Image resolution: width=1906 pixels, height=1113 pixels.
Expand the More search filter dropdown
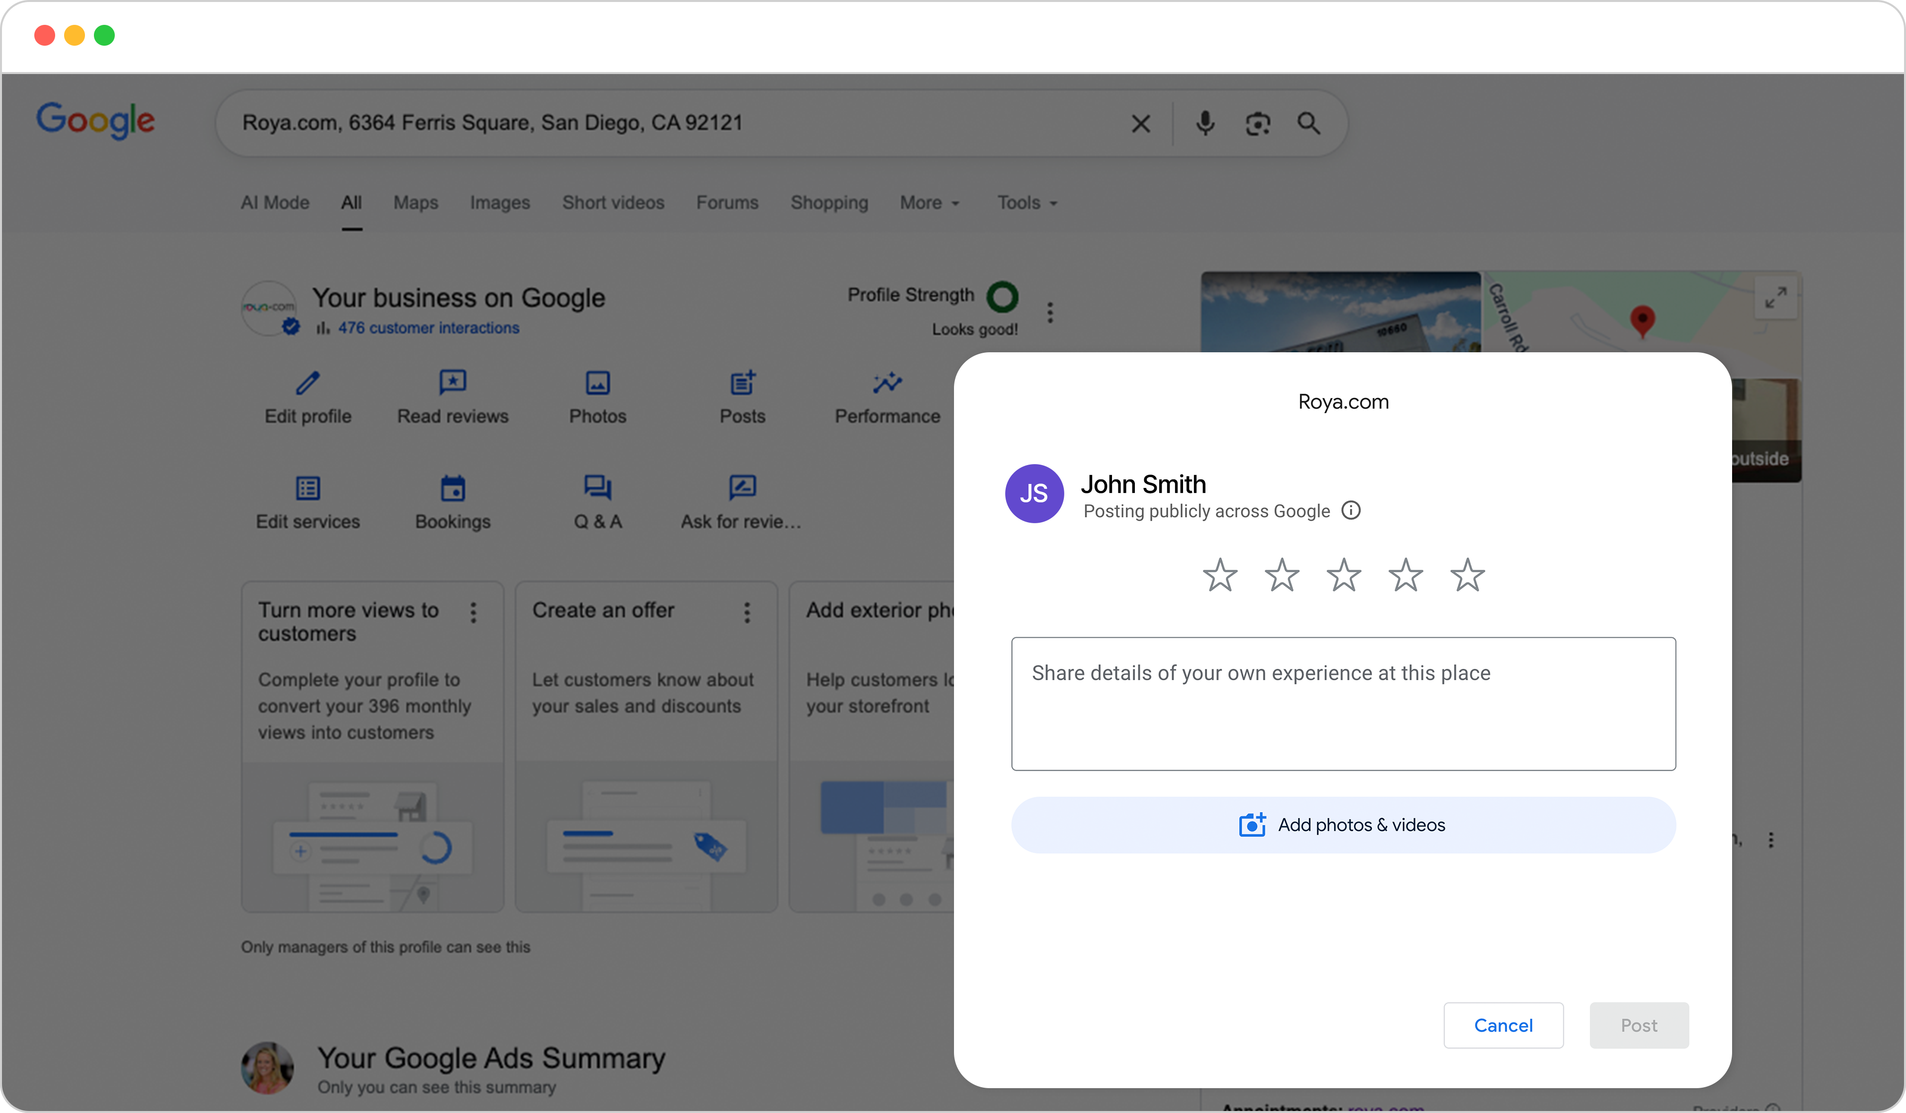(x=930, y=203)
